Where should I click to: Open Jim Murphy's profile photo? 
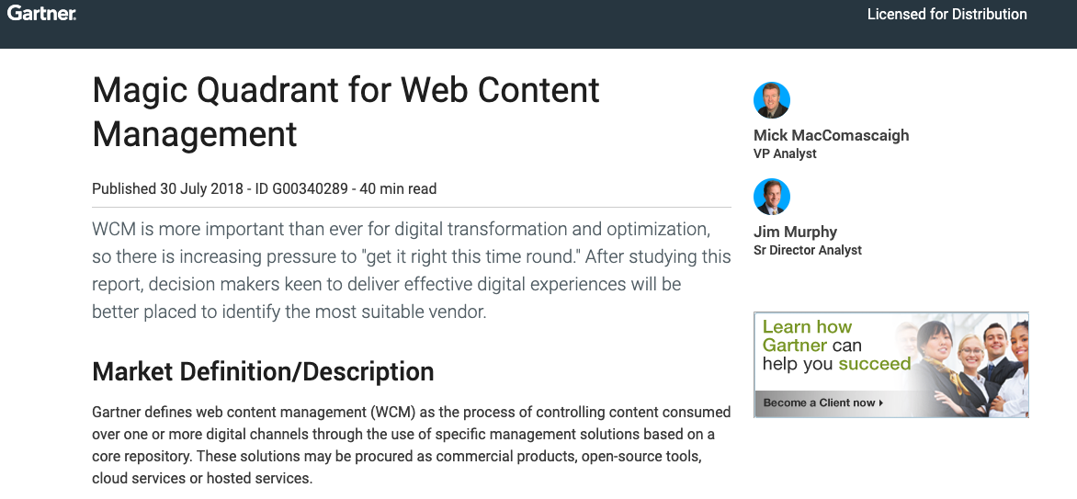point(772,197)
